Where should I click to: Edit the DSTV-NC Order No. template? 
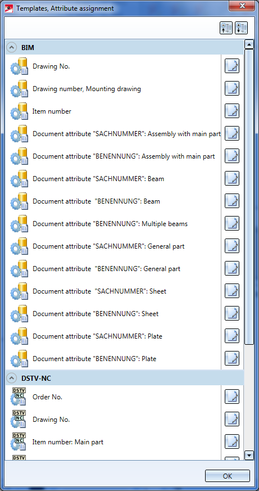[232, 397]
